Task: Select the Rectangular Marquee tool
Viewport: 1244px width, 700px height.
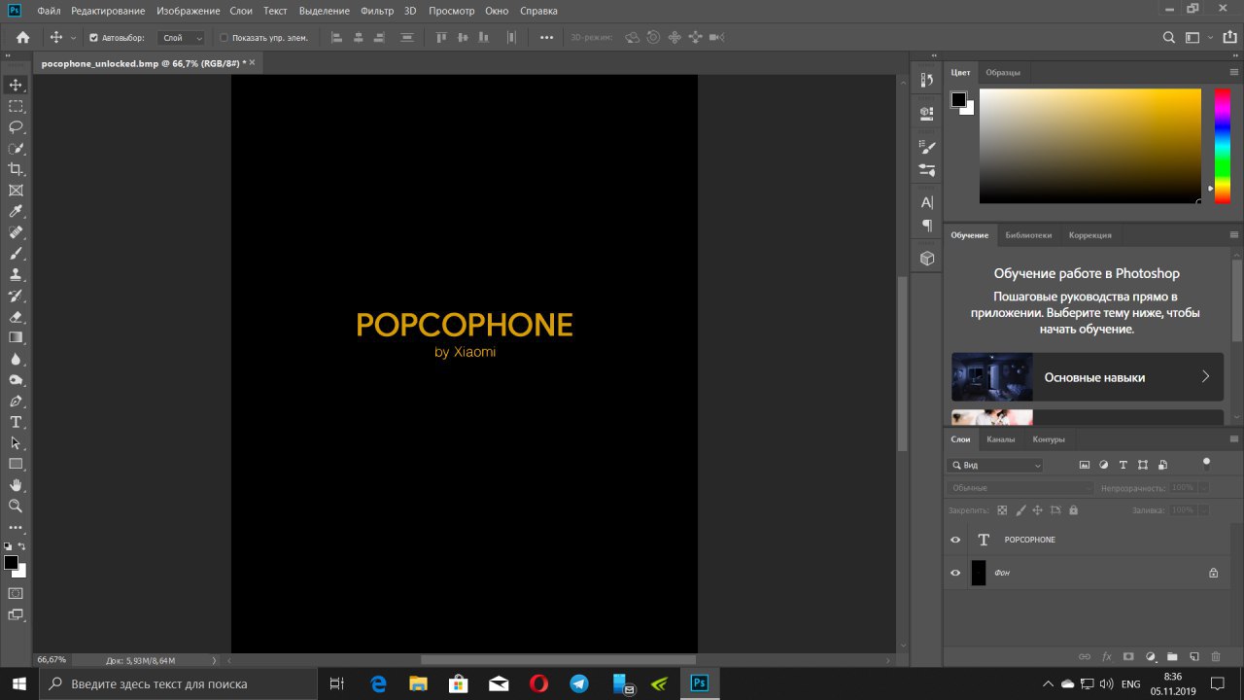Action: [16, 106]
